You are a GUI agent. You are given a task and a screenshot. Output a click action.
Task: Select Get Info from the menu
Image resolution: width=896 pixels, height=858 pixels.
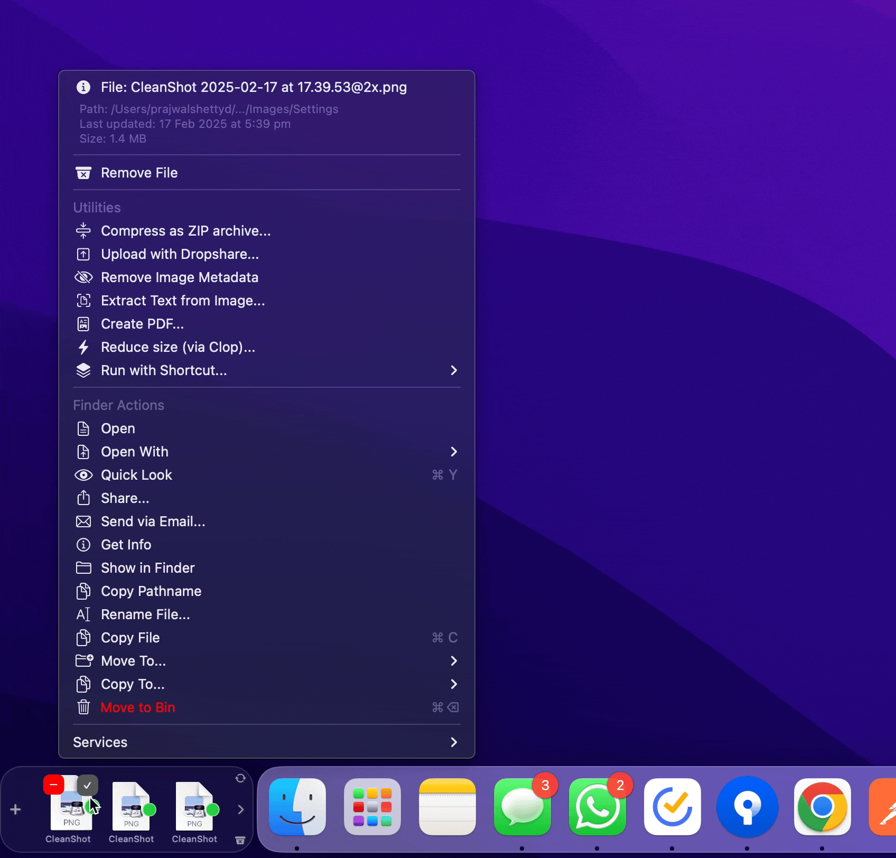[267, 545]
